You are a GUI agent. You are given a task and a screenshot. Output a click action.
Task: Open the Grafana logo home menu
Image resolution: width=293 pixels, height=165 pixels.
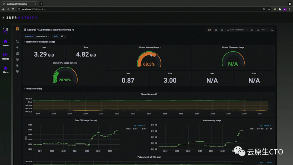click(17, 29)
